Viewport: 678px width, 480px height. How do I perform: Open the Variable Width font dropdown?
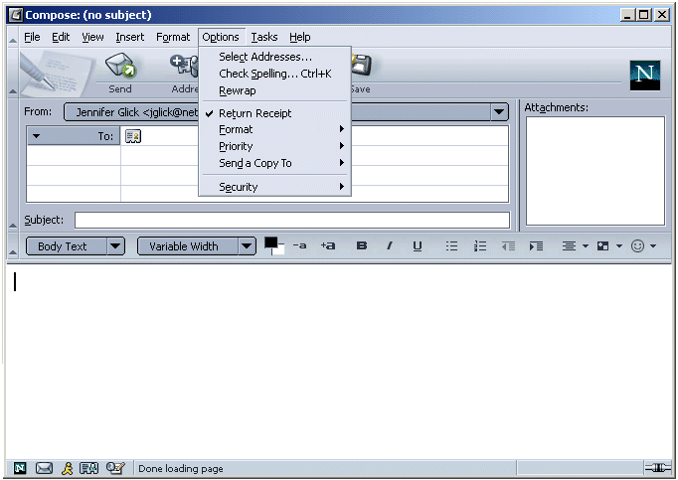click(247, 246)
